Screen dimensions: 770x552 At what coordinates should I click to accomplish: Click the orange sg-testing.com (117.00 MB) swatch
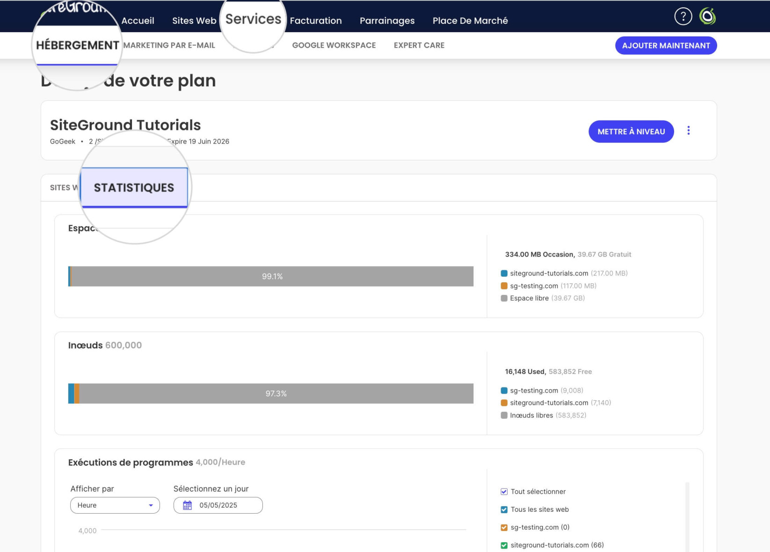504,286
